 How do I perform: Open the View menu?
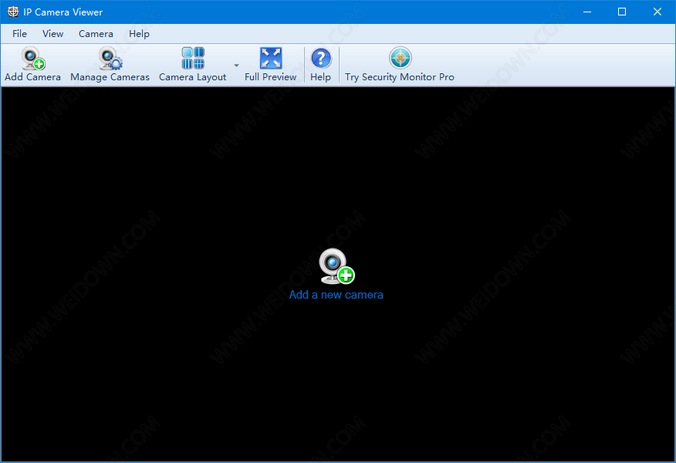point(52,34)
